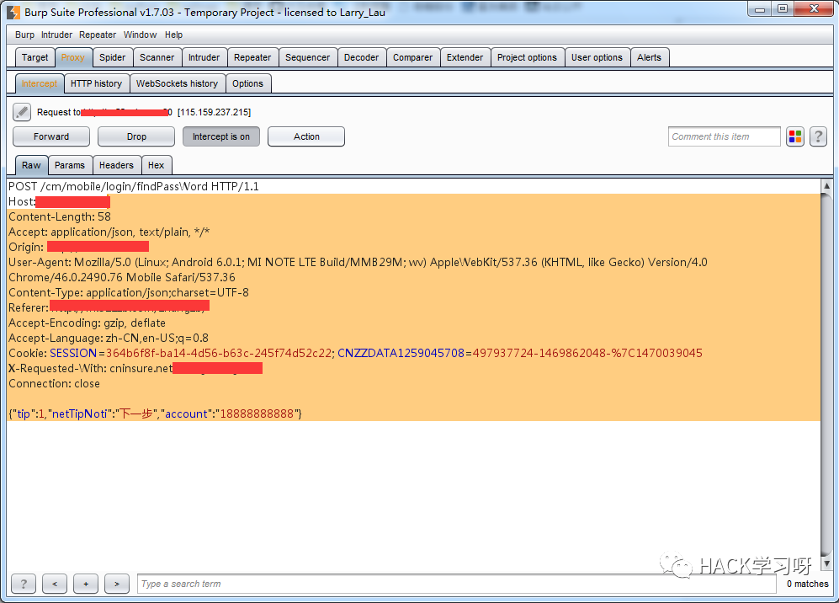Image resolution: width=839 pixels, height=603 pixels.
Task: Click the Accept: application/json header line
Action: point(109,232)
